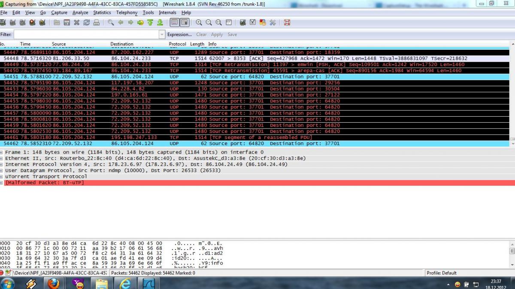515x289 pixels.
Task: Open Firefox from the taskbar
Action: coord(54,283)
